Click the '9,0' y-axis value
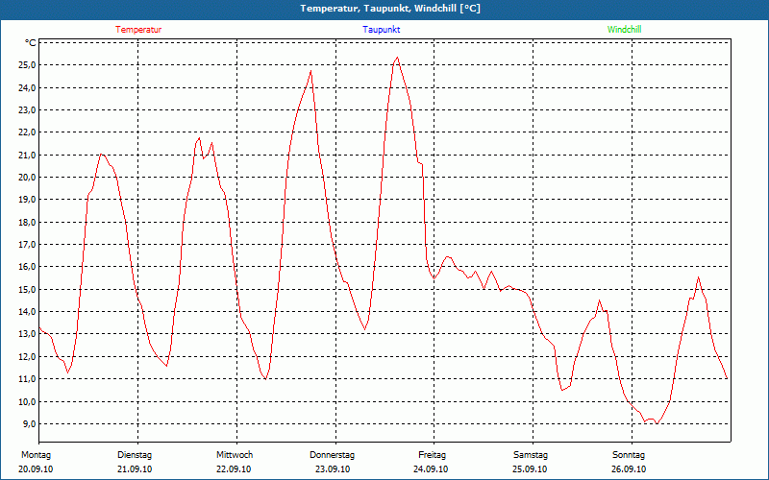 [x=29, y=423]
